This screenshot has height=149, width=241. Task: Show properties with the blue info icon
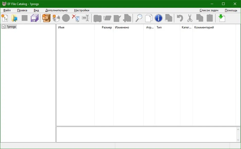pos(159,18)
